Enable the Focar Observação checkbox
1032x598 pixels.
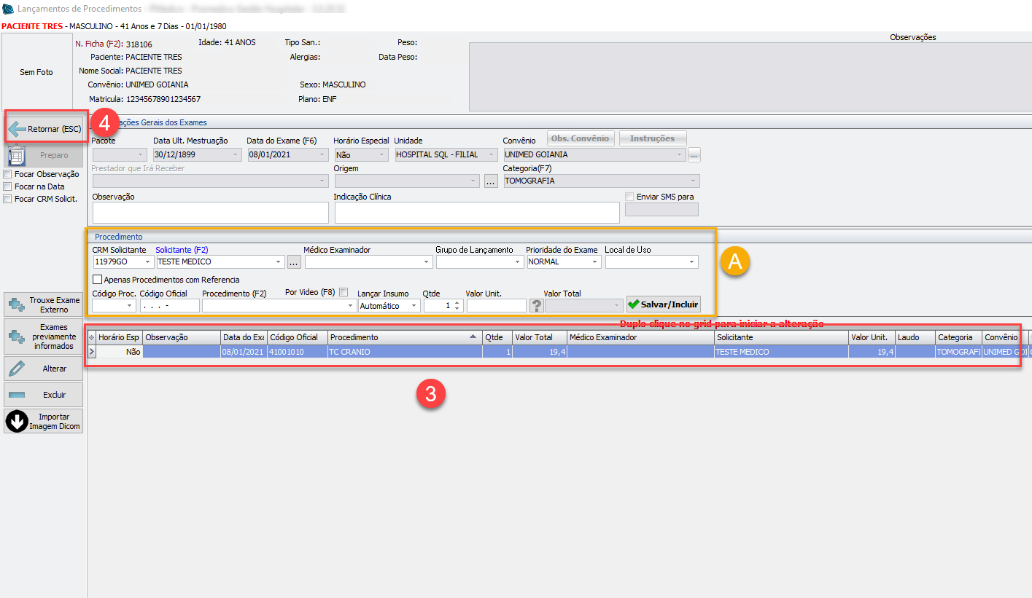point(8,175)
